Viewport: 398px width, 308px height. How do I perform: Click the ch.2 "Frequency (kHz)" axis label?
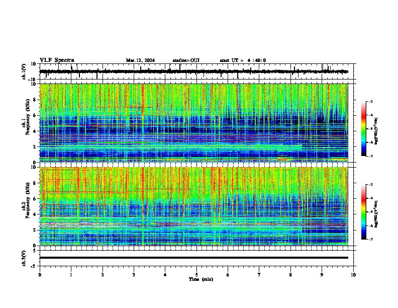(28, 200)
